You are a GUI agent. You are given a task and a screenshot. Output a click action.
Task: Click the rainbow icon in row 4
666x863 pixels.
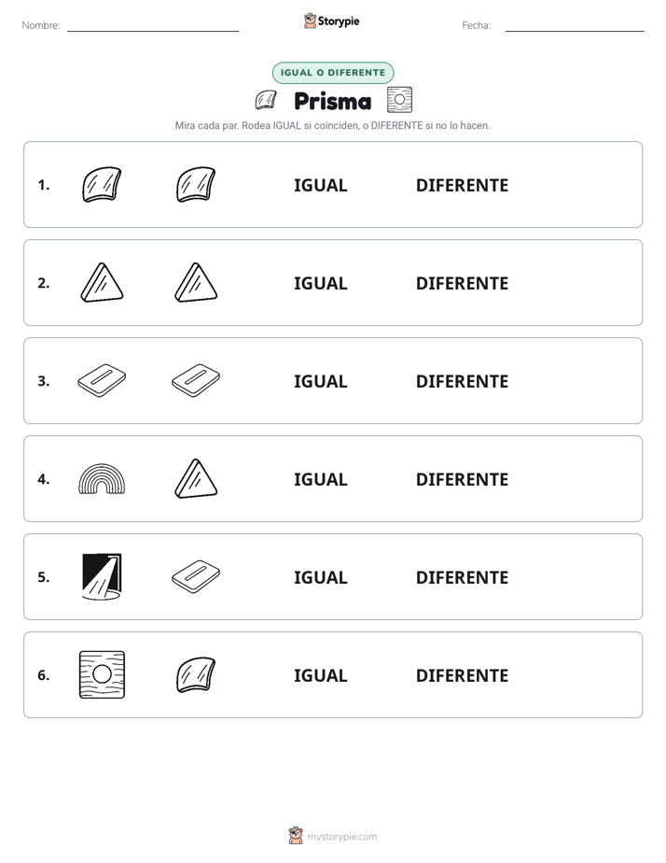click(x=102, y=479)
